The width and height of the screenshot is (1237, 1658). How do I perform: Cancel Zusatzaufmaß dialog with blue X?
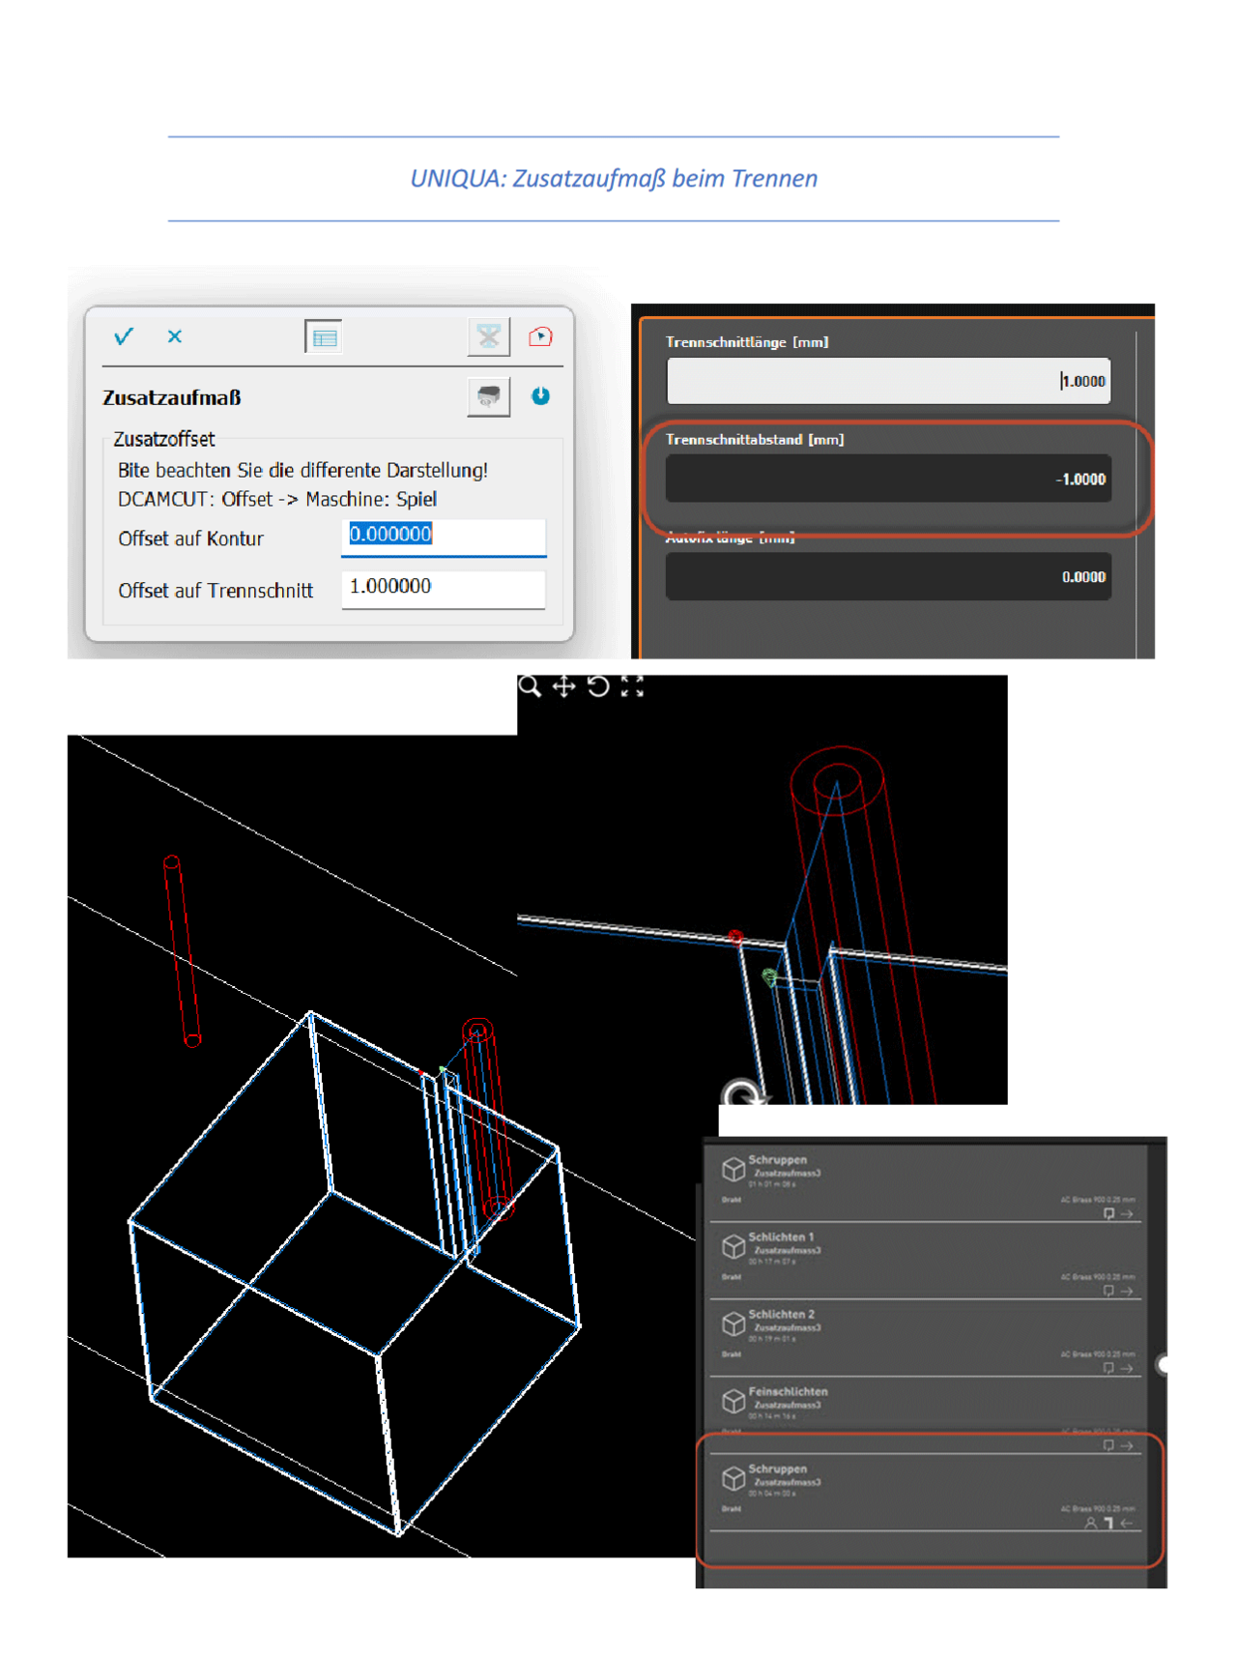[175, 336]
